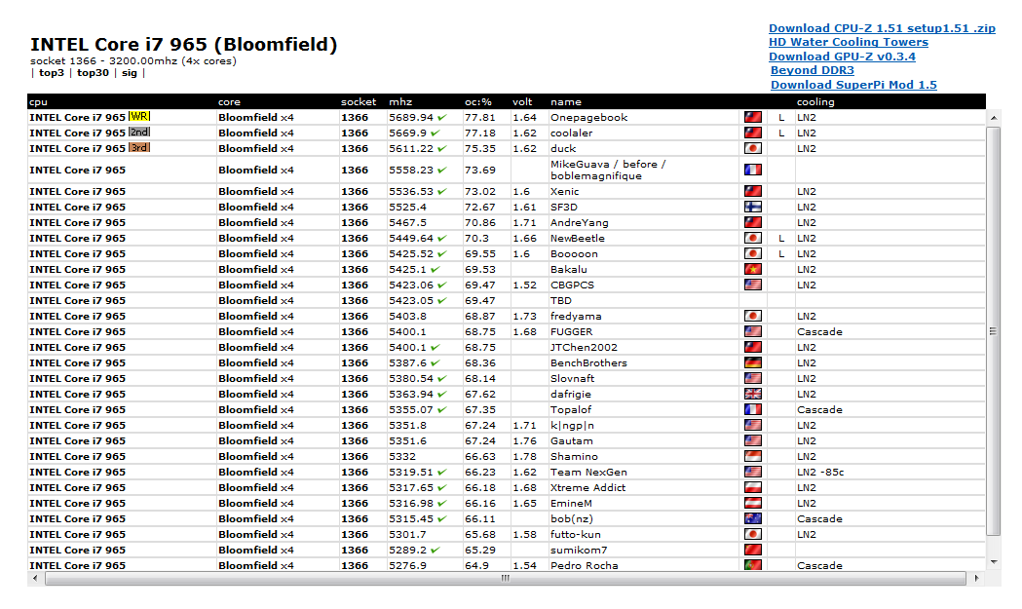
Task: Click the Portugal flag in Pedro Rocha row
Action: pos(753,564)
